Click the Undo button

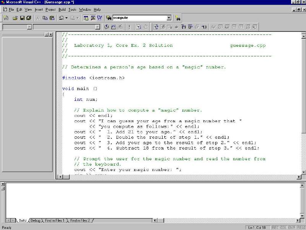click(61, 18)
